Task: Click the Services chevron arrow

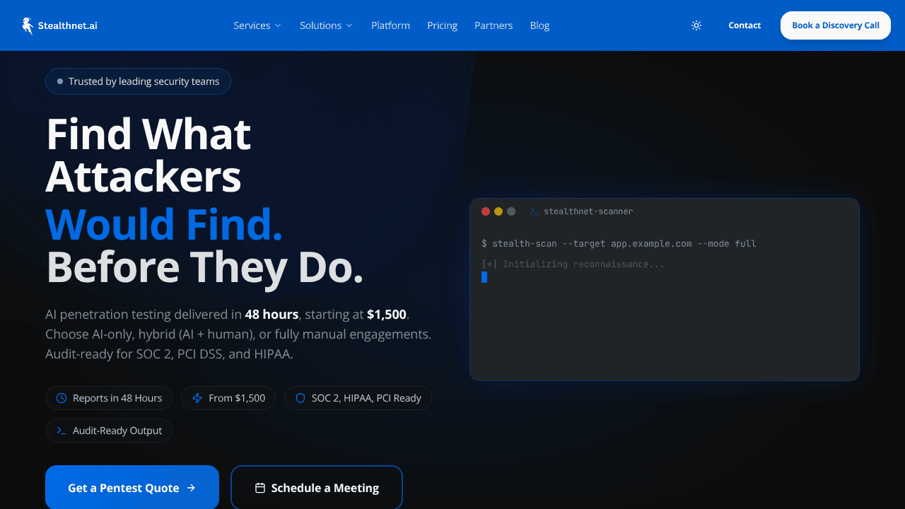Action: [278, 25]
